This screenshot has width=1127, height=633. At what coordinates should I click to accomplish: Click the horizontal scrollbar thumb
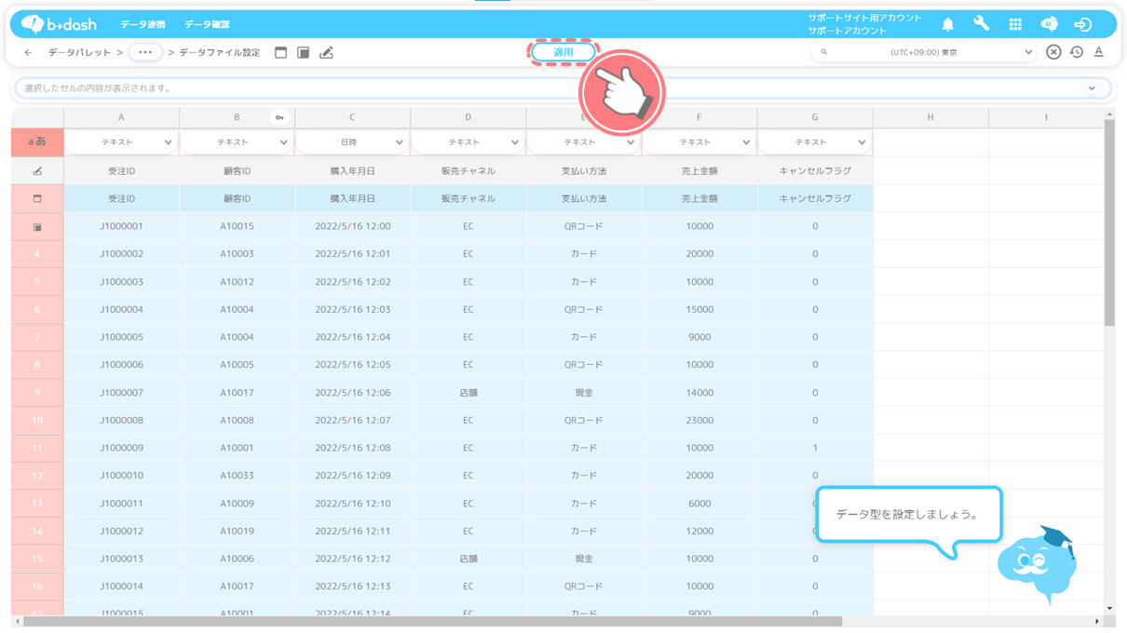tap(432, 621)
